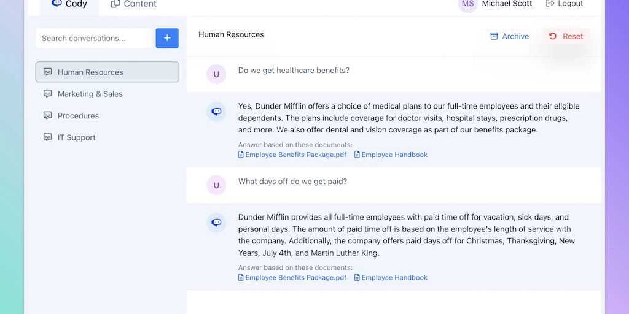Click the red Reset arrow icon
The width and height of the screenshot is (629, 314).
pos(552,36)
